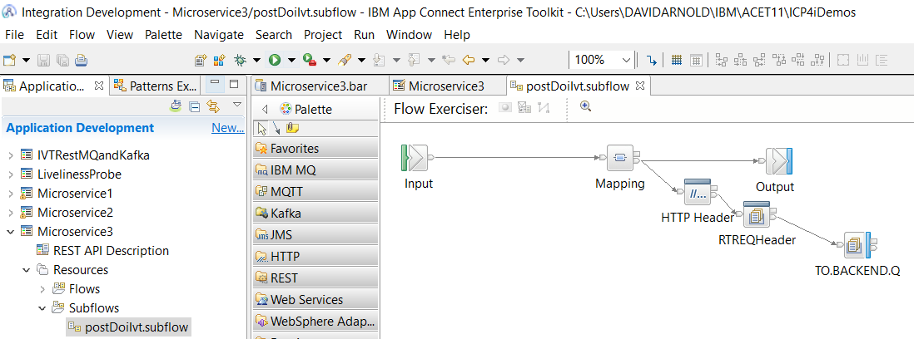Viewport: 914px width, 339px height.
Task: Click the Palette color wheel icon
Action: coord(286,109)
